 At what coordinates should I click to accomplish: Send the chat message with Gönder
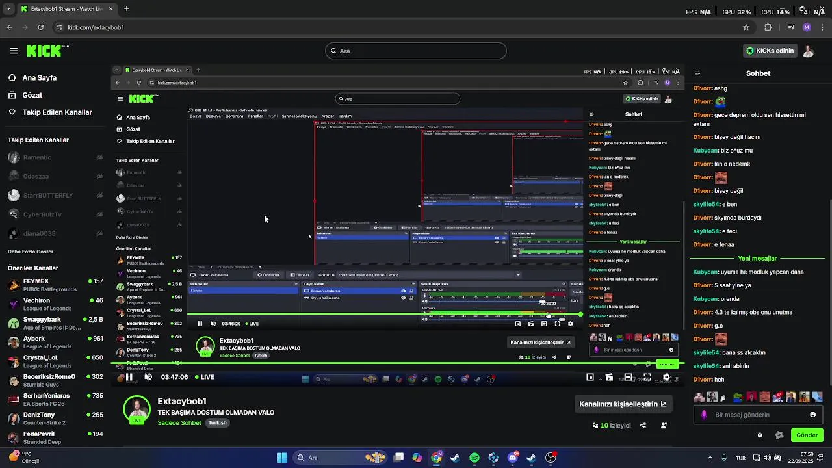click(x=807, y=435)
